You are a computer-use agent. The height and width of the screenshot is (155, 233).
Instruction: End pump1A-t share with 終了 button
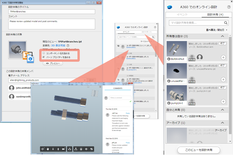click(222, 88)
